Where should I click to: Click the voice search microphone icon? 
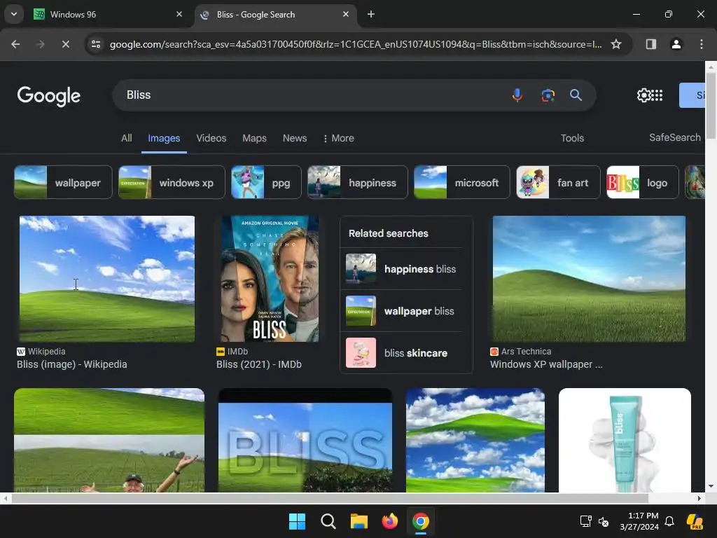tap(517, 95)
